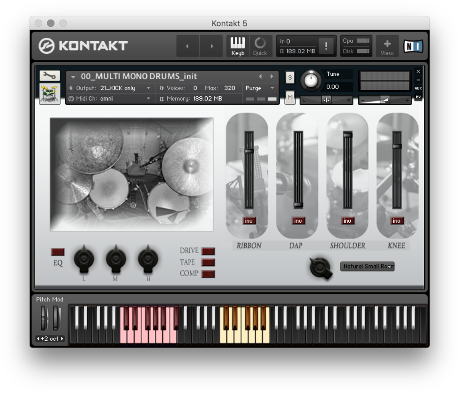Screen dimensions: 459x393
Task: Click the drum kit overhead photo
Action: (132, 175)
